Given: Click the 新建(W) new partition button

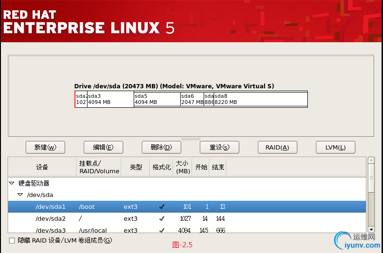Looking at the screenshot, I should point(45,148).
